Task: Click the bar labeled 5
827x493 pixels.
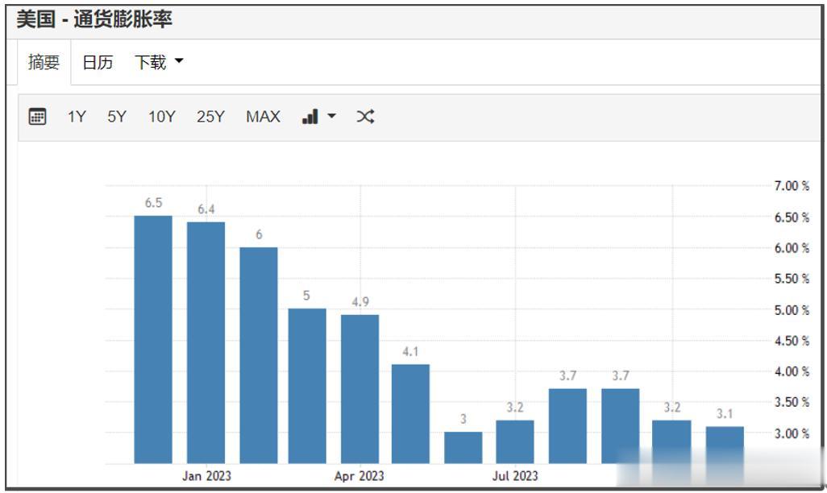Action: point(307,386)
